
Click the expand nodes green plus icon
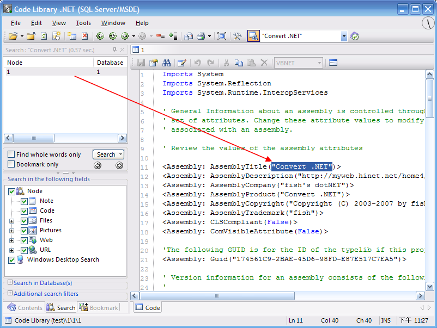(173, 36)
